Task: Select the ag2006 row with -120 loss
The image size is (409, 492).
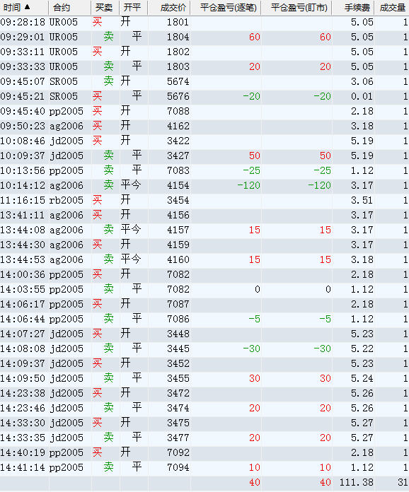Action: tap(204, 185)
